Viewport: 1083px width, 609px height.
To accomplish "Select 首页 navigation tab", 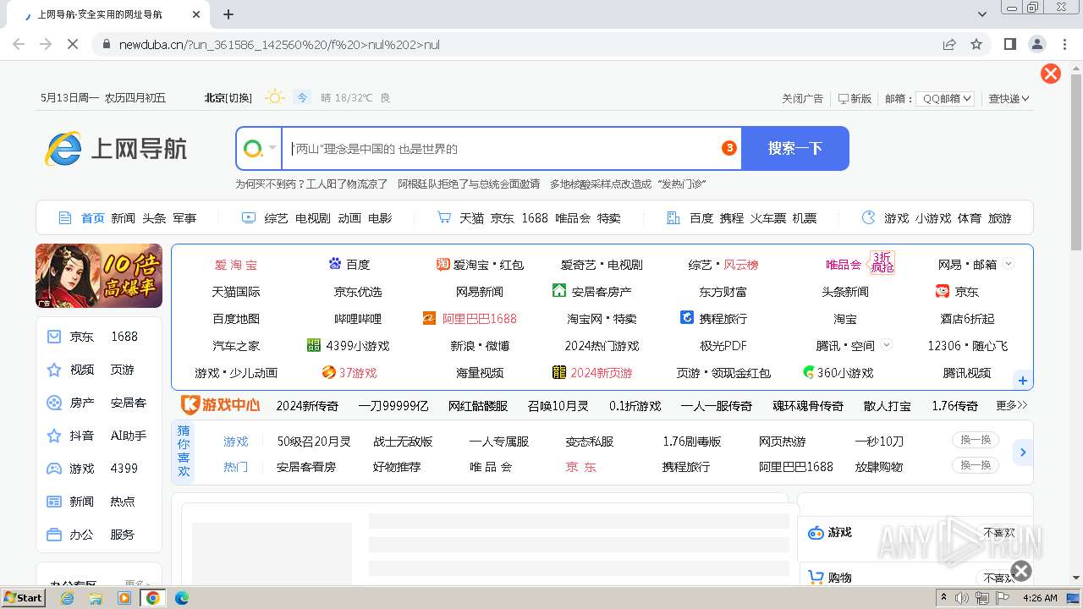I will point(92,217).
